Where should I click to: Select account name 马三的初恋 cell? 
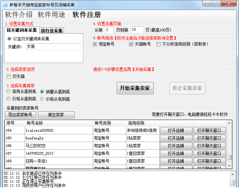coord(59,146)
